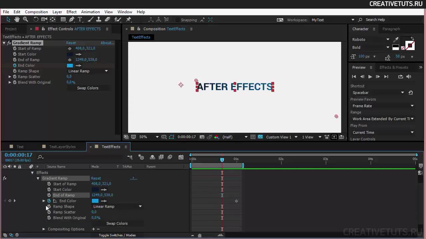Collapse the Effects group in timeline
This screenshot has height=239, width=426.
(32, 173)
